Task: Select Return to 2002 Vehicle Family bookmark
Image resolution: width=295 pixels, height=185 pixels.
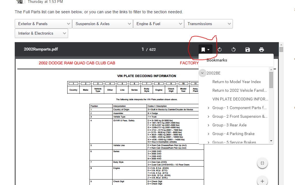Action: coord(240,90)
